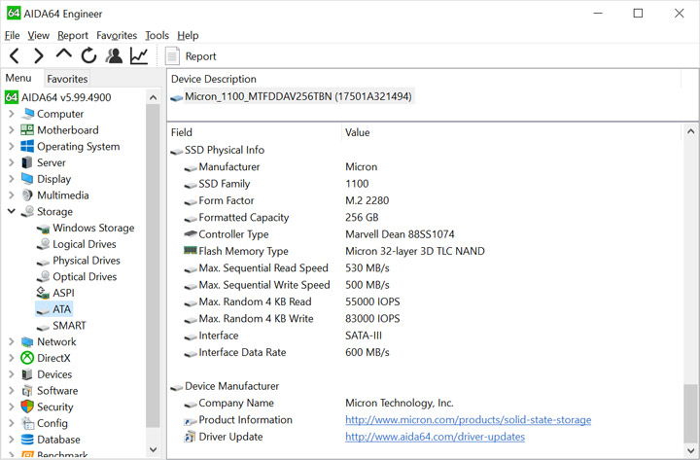
Task: Expand the Motherboard tree node
Action: (11, 130)
